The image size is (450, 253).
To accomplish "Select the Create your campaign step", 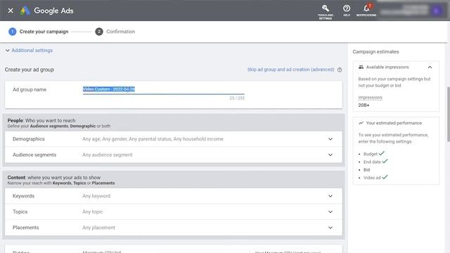I will tap(39, 32).
